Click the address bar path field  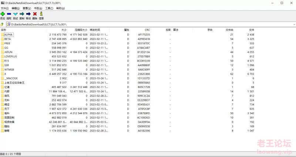148,24
